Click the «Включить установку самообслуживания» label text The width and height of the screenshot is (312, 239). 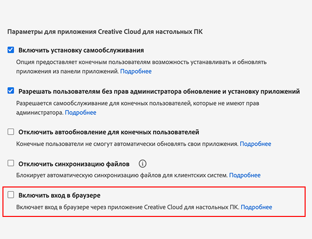81,50
